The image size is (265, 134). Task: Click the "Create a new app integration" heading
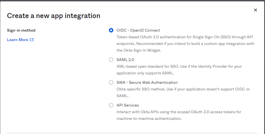(x=53, y=16)
